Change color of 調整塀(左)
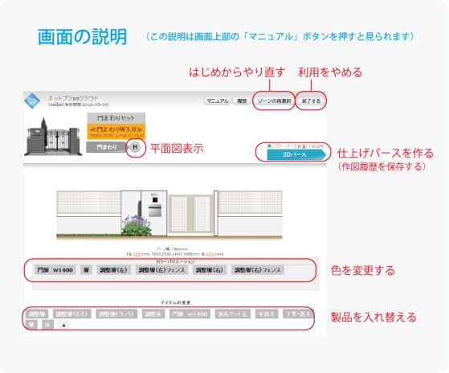 (x=114, y=270)
